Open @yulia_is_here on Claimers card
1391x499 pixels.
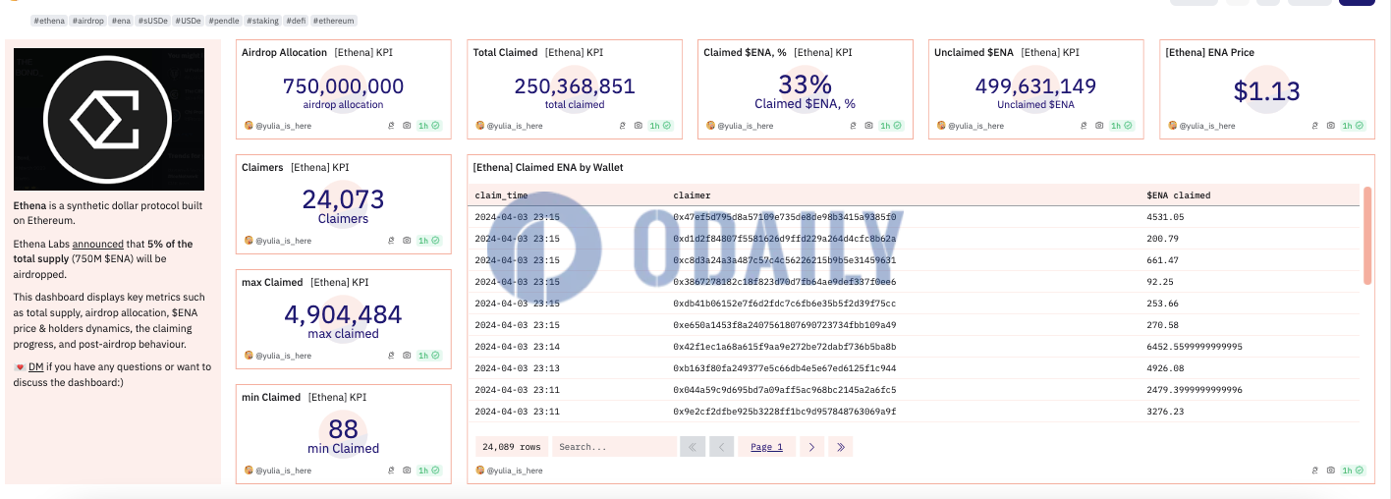pyautogui.click(x=283, y=240)
